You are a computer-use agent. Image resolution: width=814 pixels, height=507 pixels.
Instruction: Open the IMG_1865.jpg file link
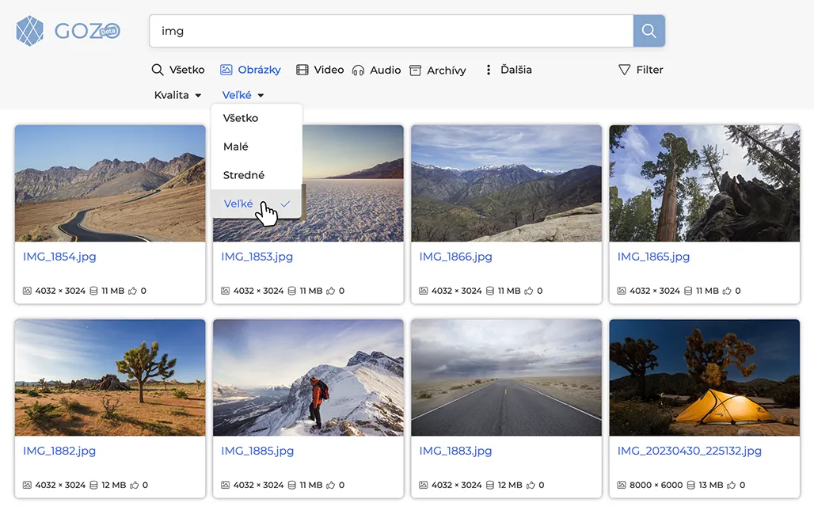[x=653, y=257]
